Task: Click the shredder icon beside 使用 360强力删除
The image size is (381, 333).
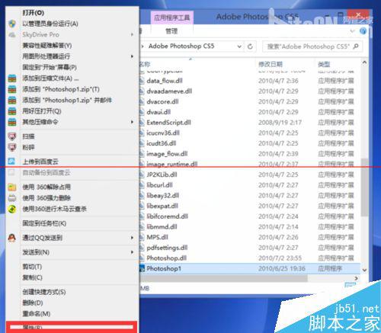Action: pos(12,198)
